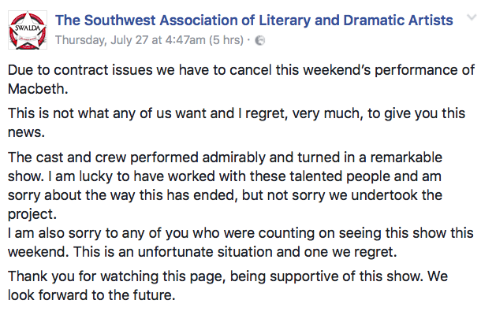The width and height of the screenshot is (481, 315).
Task: Open the post options chevron menu
Action: pos(472,17)
